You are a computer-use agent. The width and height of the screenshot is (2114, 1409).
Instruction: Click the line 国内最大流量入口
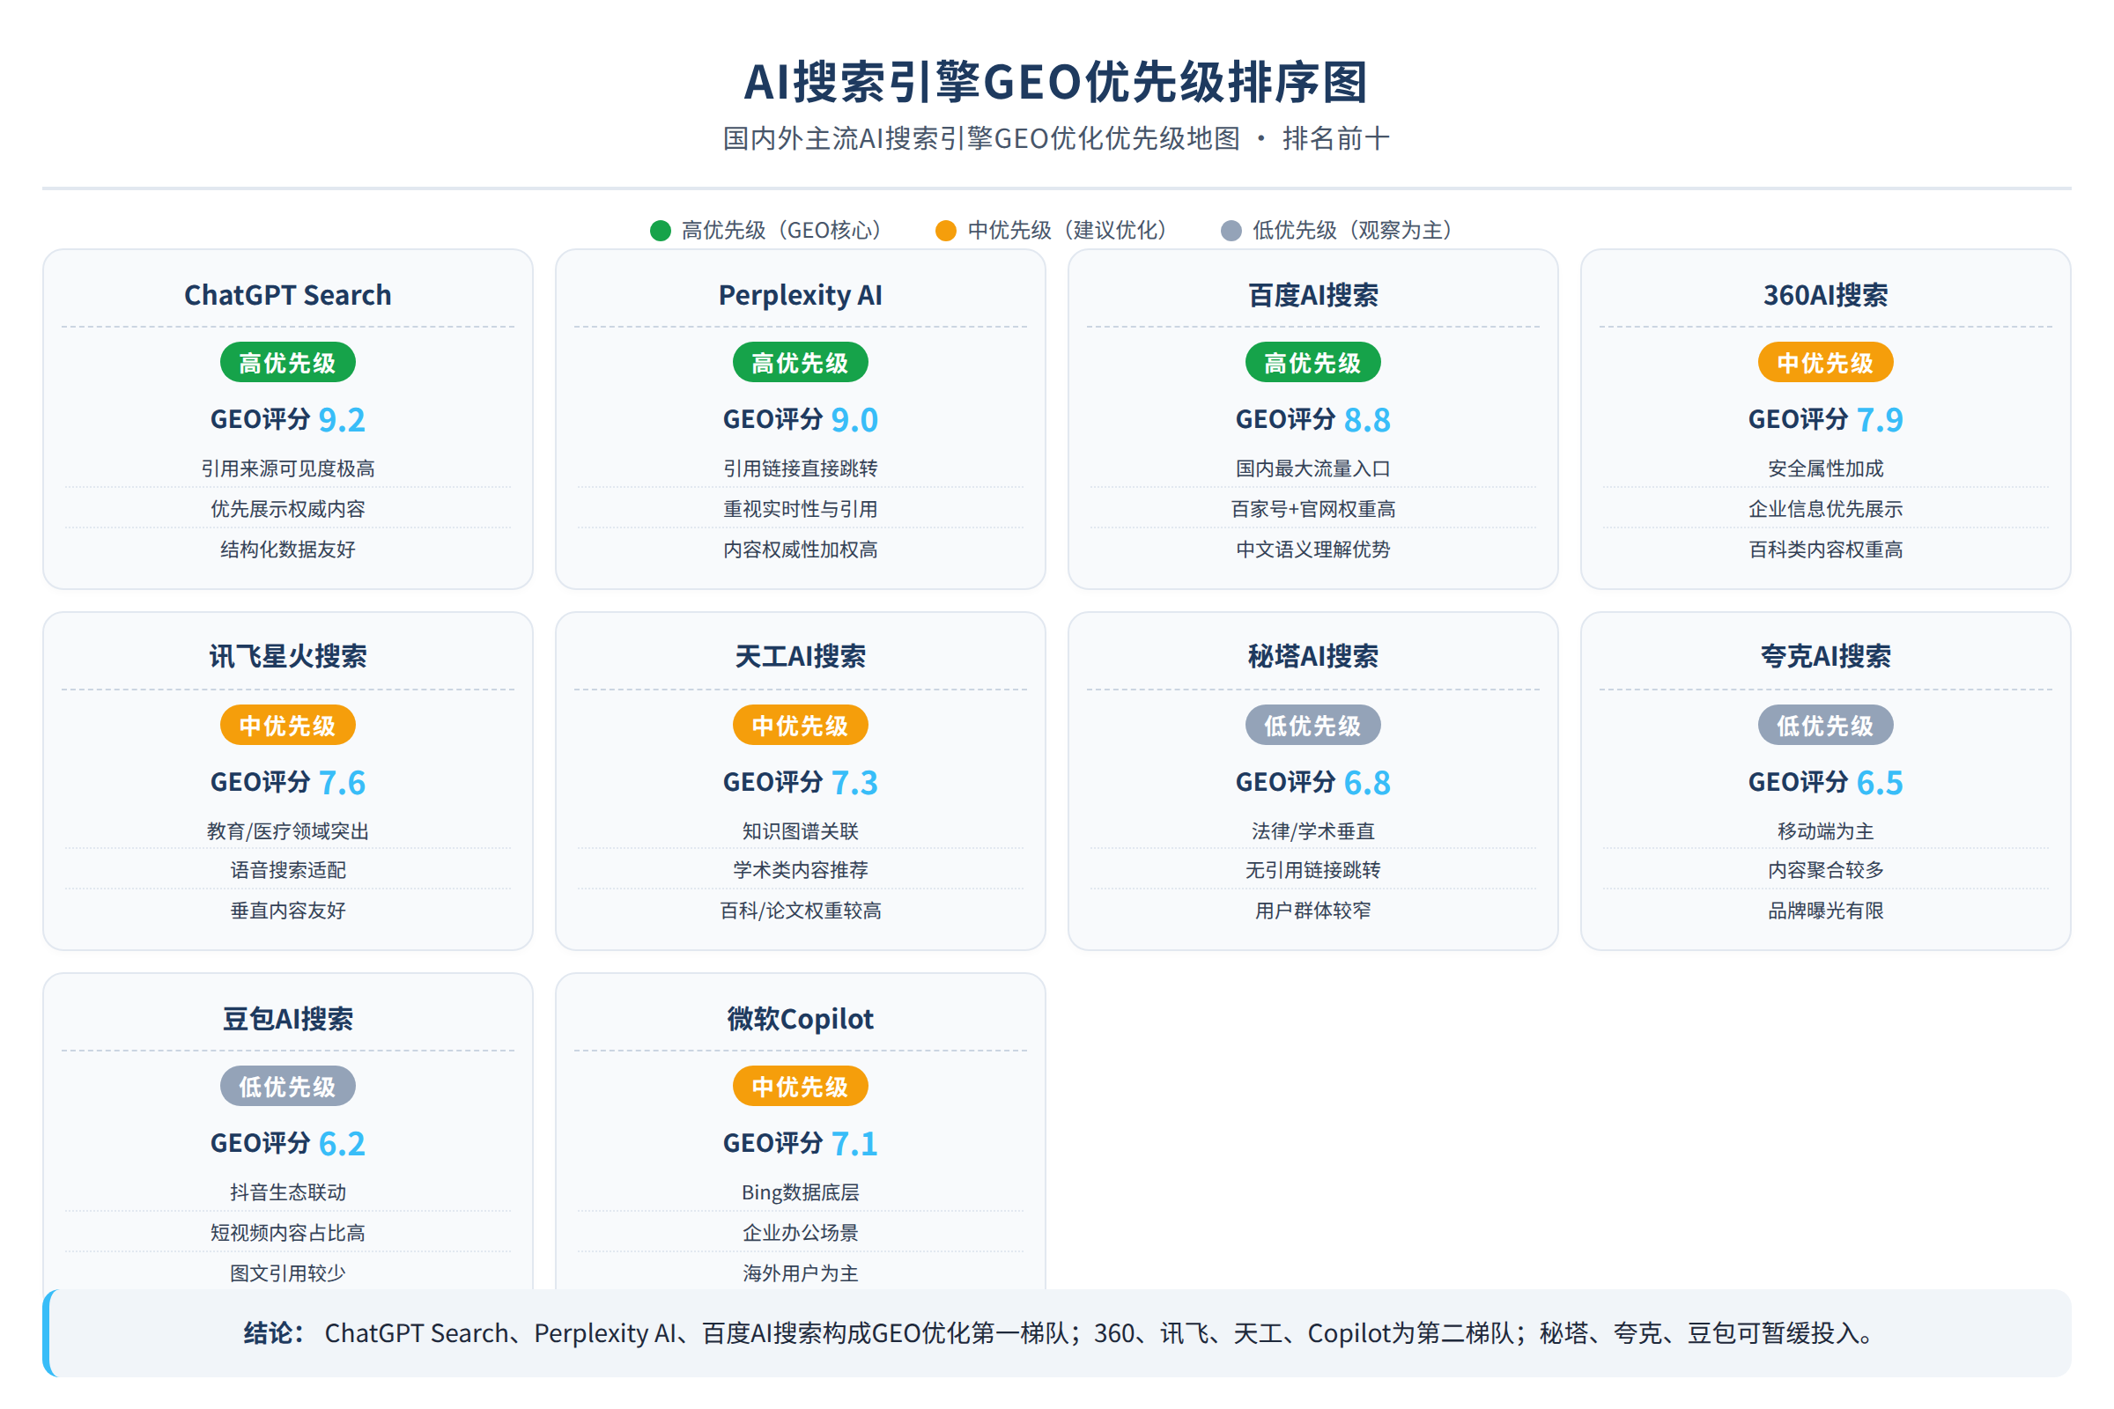(x=1313, y=468)
